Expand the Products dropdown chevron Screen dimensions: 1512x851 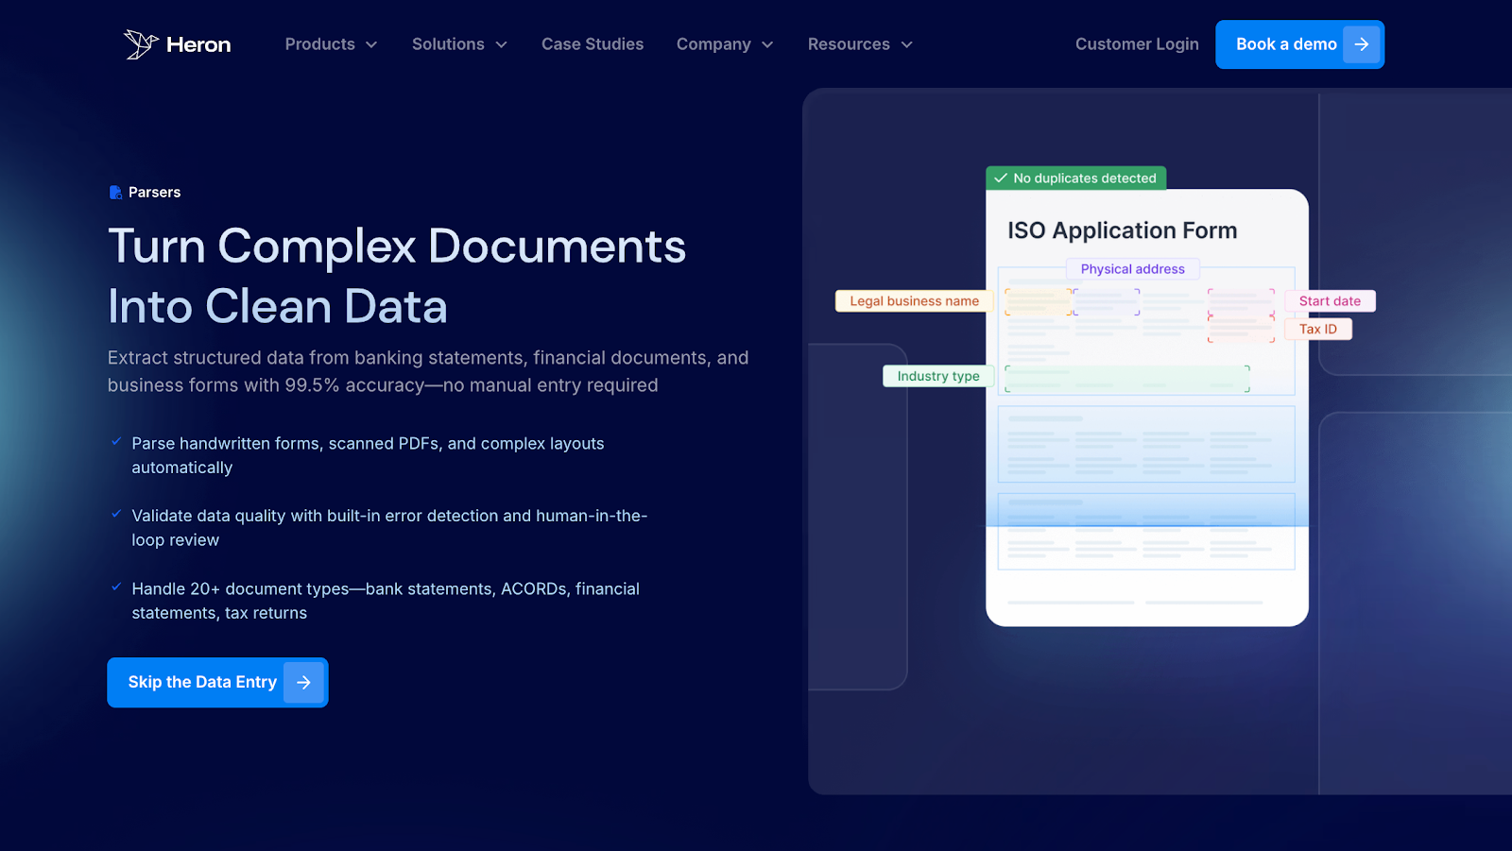pyautogui.click(x=371, y=45)
